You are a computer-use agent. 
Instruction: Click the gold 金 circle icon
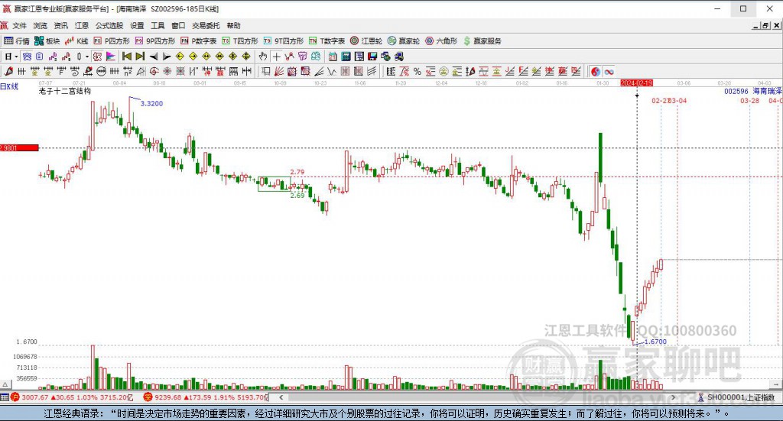pos(443,71)
